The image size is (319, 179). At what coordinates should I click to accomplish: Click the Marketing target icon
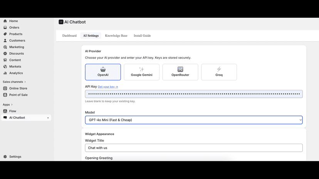click(x=5, y=47)
